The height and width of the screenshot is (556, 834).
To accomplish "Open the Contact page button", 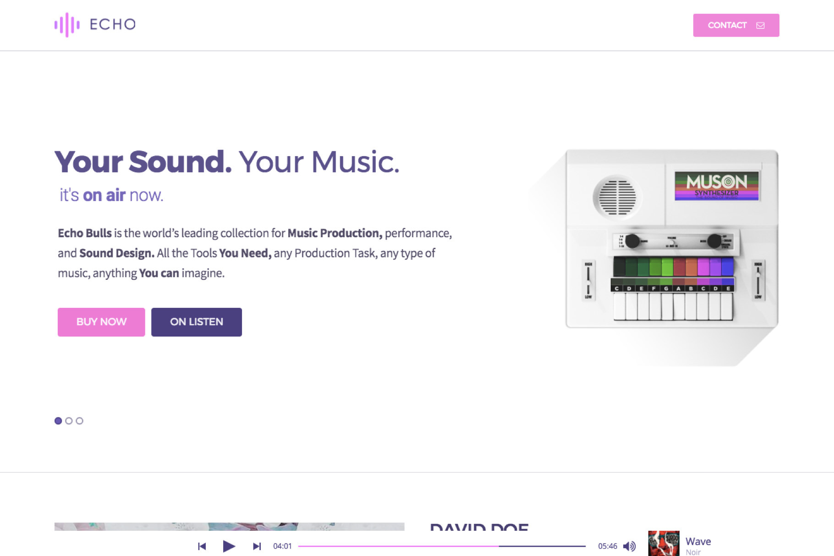I will click(x=735, y=25).
